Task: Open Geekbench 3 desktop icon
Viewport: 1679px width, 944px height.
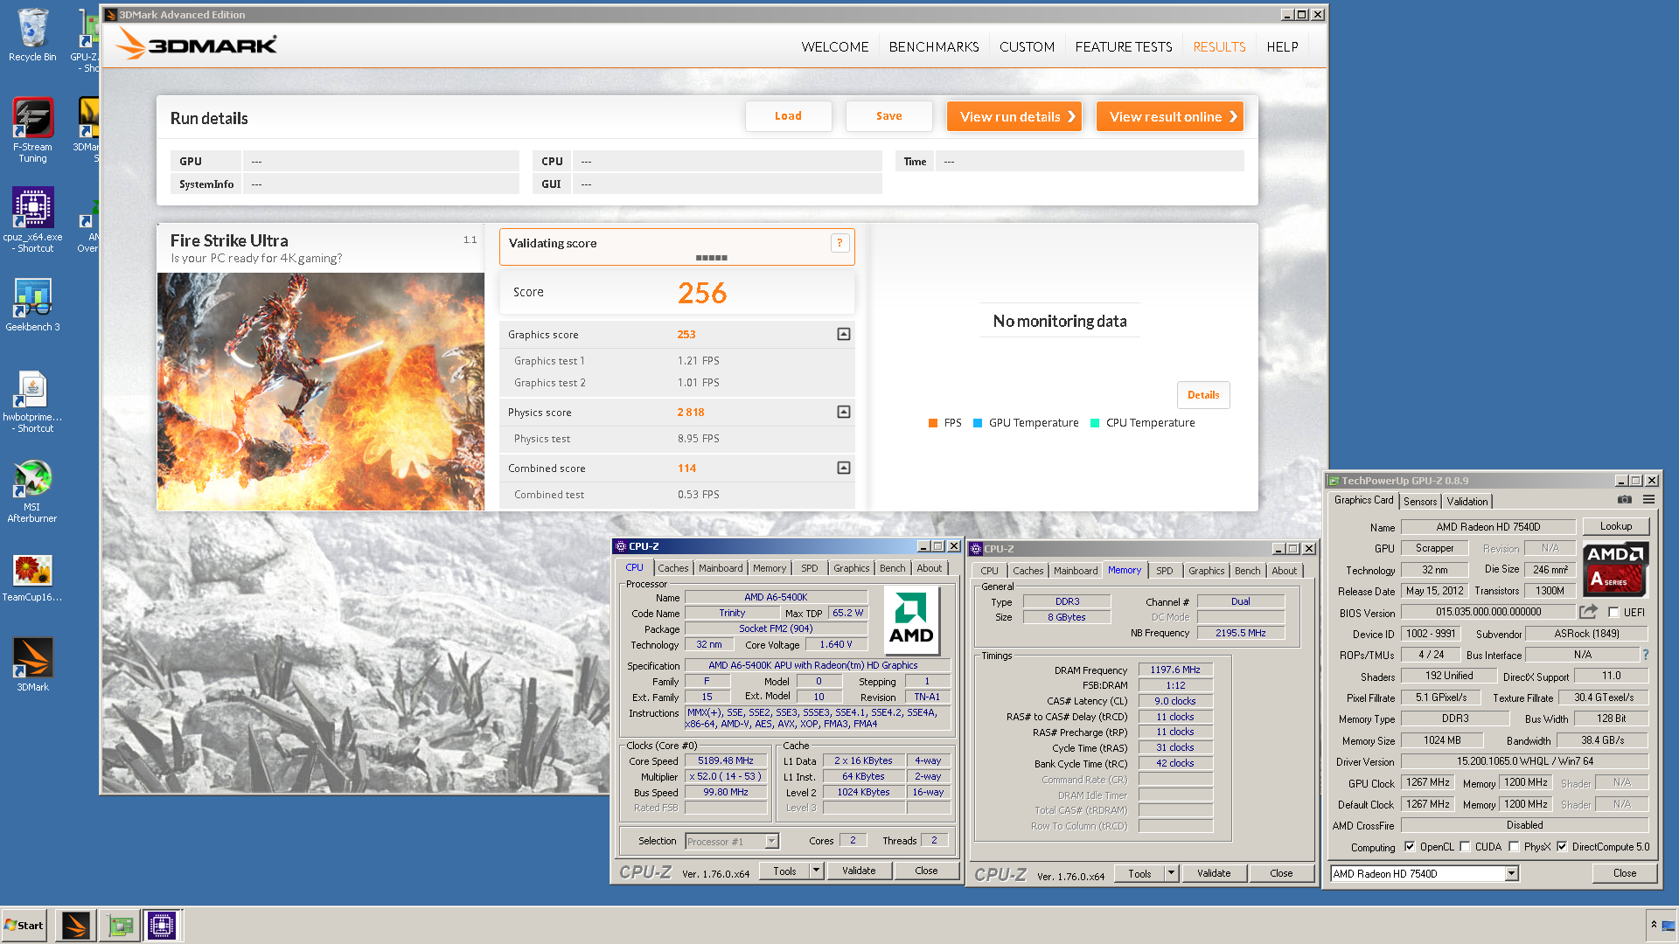Action: pyautogui.click(x=32, y=304)
